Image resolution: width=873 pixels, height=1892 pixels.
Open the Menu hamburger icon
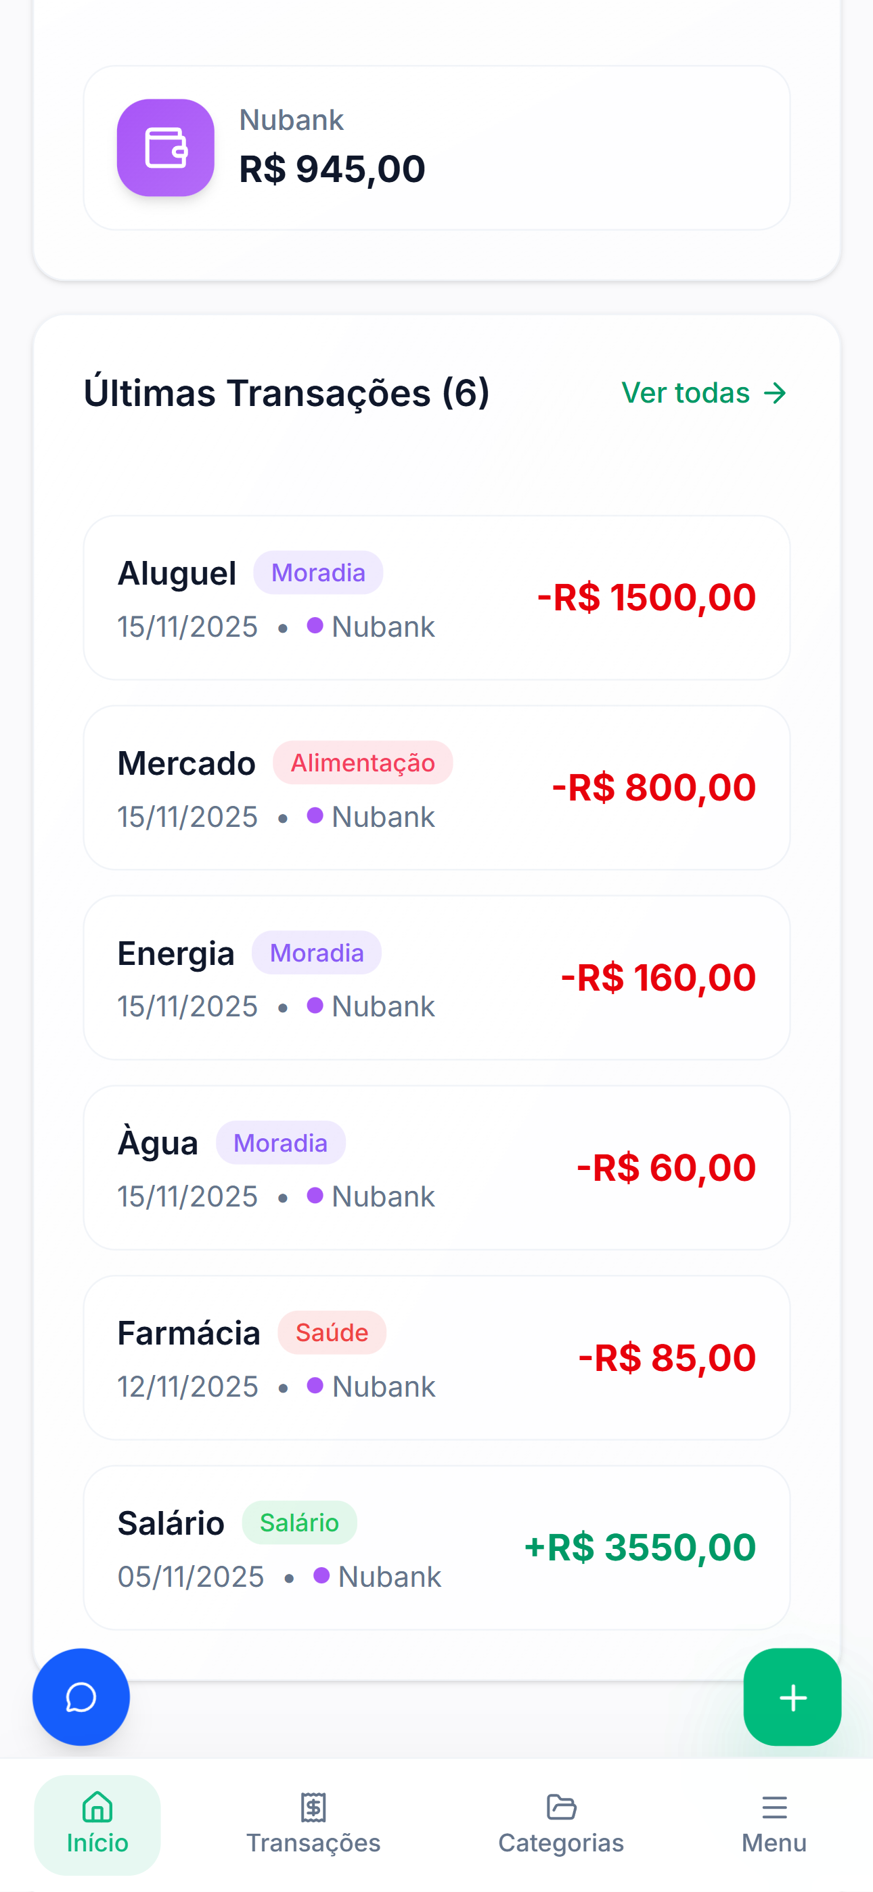click(x=774, y=1807)
